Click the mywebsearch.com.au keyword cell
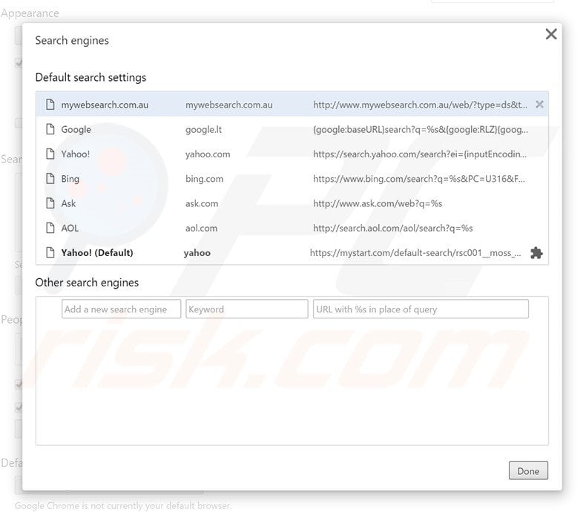This screenshot has height=512, width=586. [229, 105]
